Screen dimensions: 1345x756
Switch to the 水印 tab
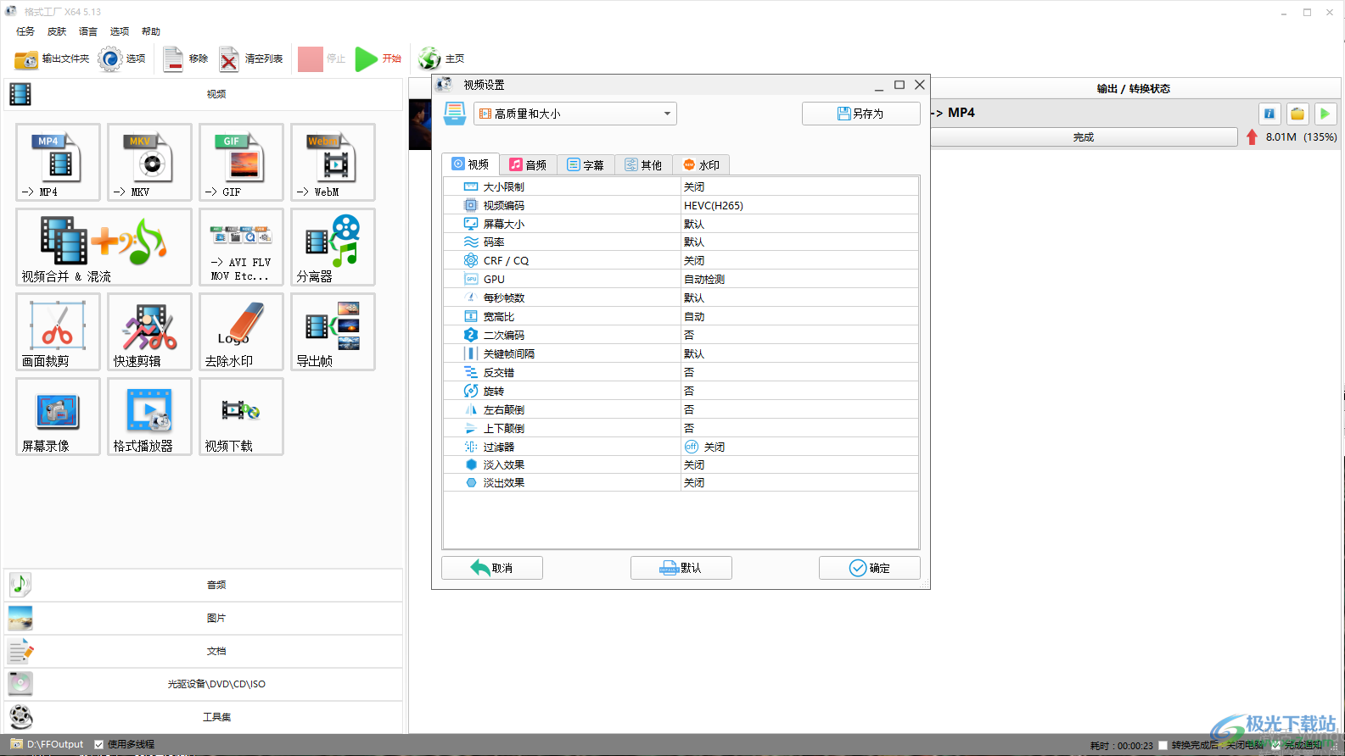[701, 164]
